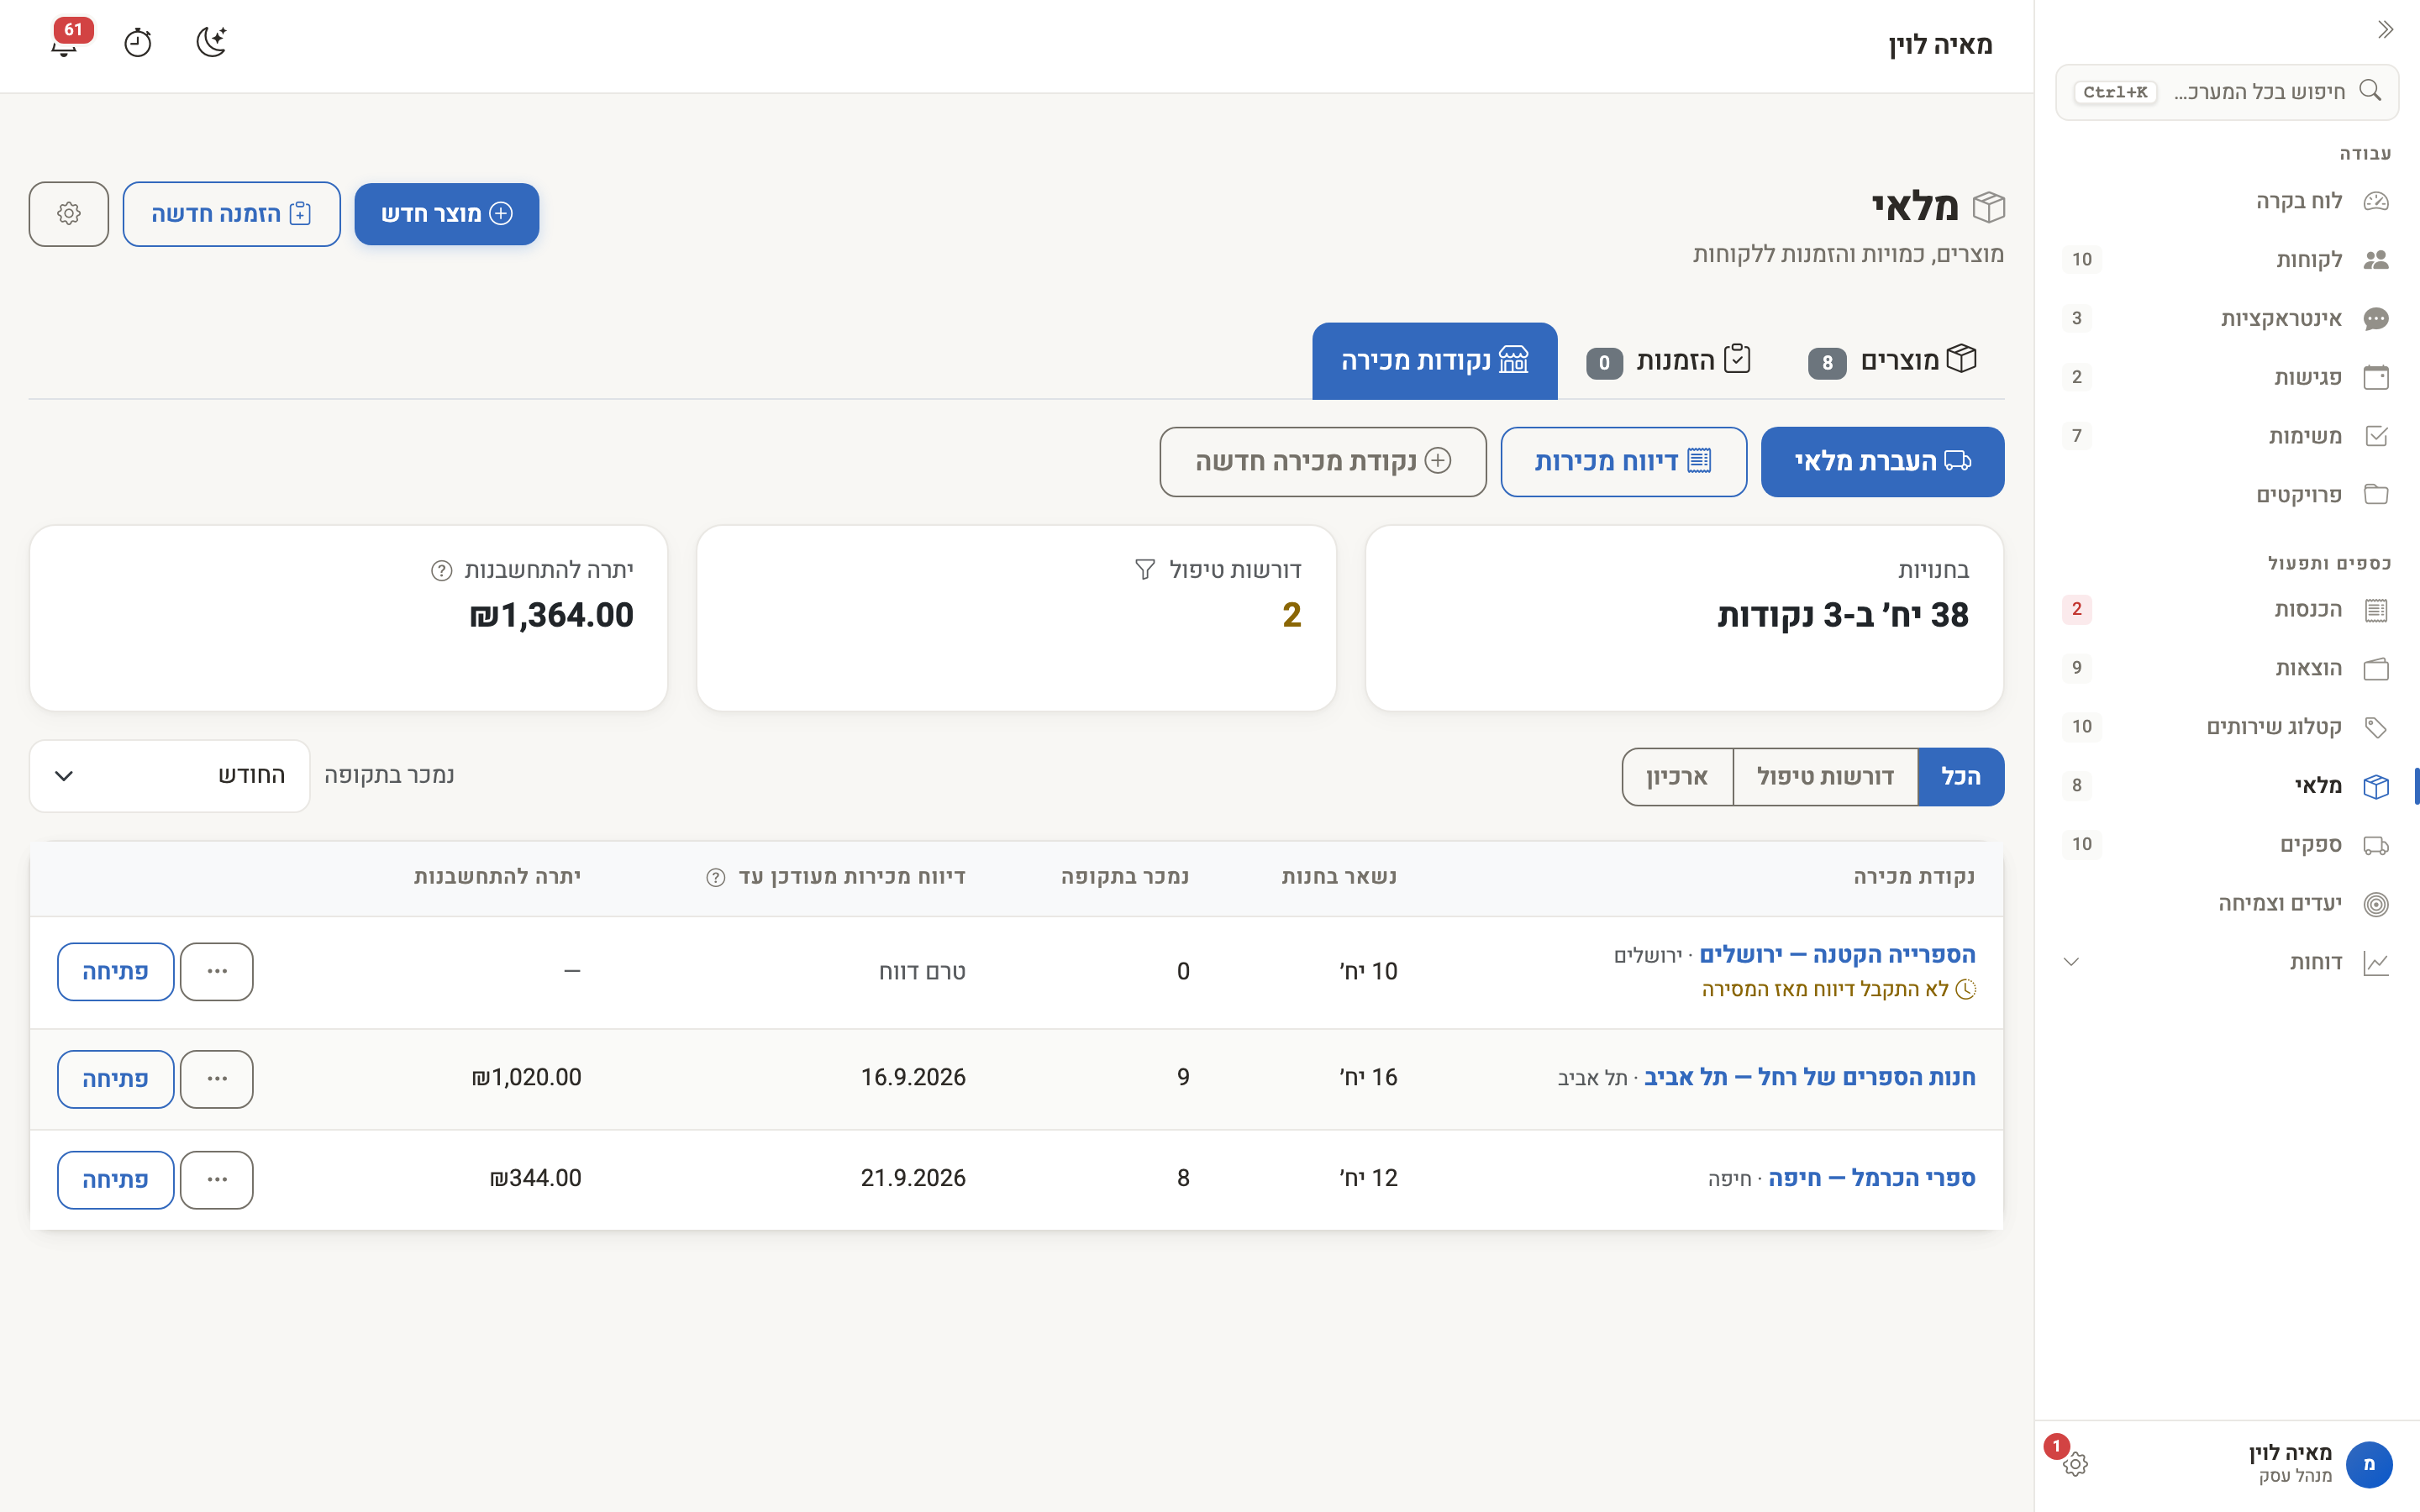Switch to הזמנות tab

1669,360
